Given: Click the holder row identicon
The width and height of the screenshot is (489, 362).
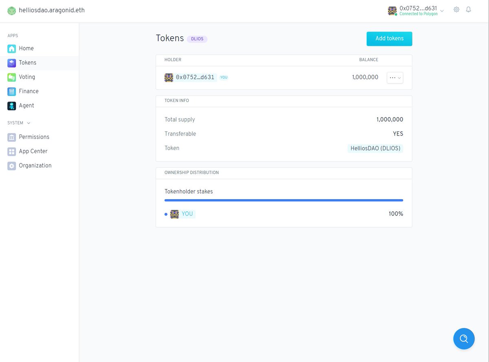Looking at the screenshot, I should point(169,78).
